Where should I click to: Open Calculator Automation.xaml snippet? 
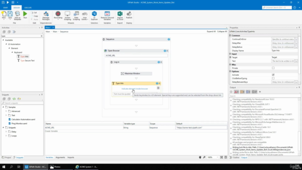(22, 119)
